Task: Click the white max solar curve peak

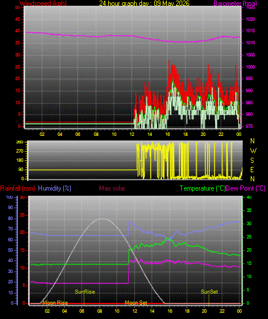Action: tap(102, 219)
